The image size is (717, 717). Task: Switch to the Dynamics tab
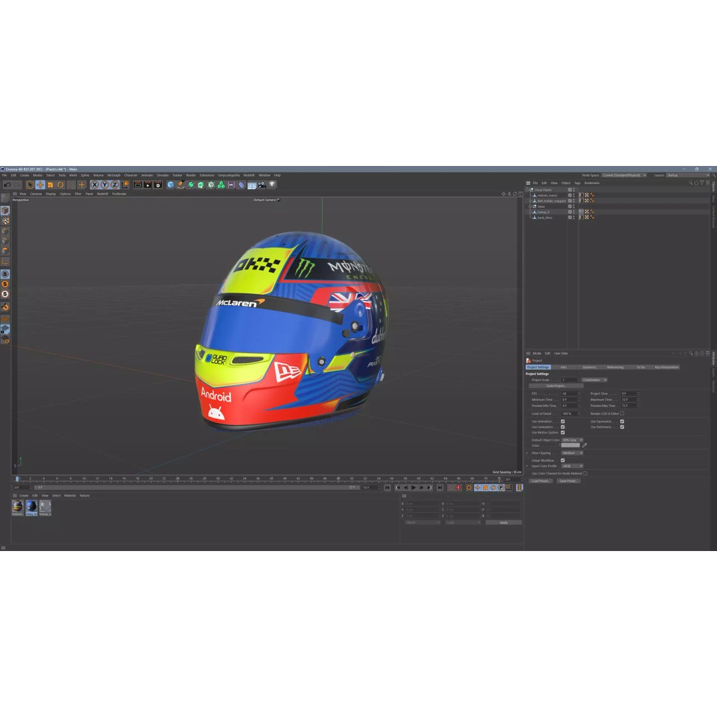click(589, 367)
